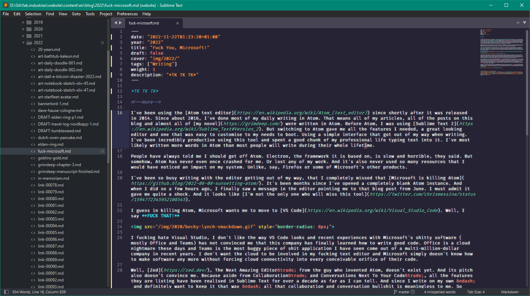Change Tab Size: 4 setting
This screenshot has height=296, width=530.
tap(476, 292)
